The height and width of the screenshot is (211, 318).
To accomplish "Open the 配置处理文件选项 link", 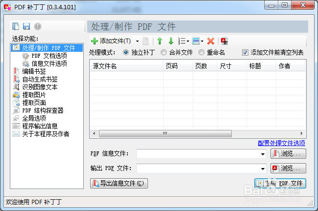I will pos(281,143).
